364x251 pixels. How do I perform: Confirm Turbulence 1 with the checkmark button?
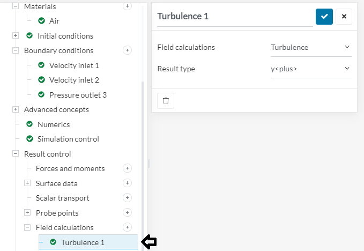[x=324, y=16]
